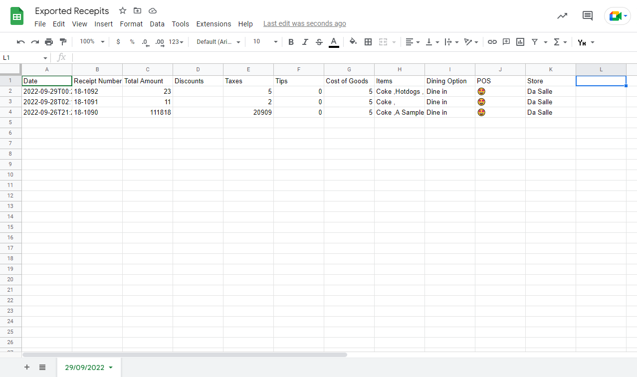Create a filter with the funnel icon
This screenshot has width=637, height=377.
coord(534,42)
